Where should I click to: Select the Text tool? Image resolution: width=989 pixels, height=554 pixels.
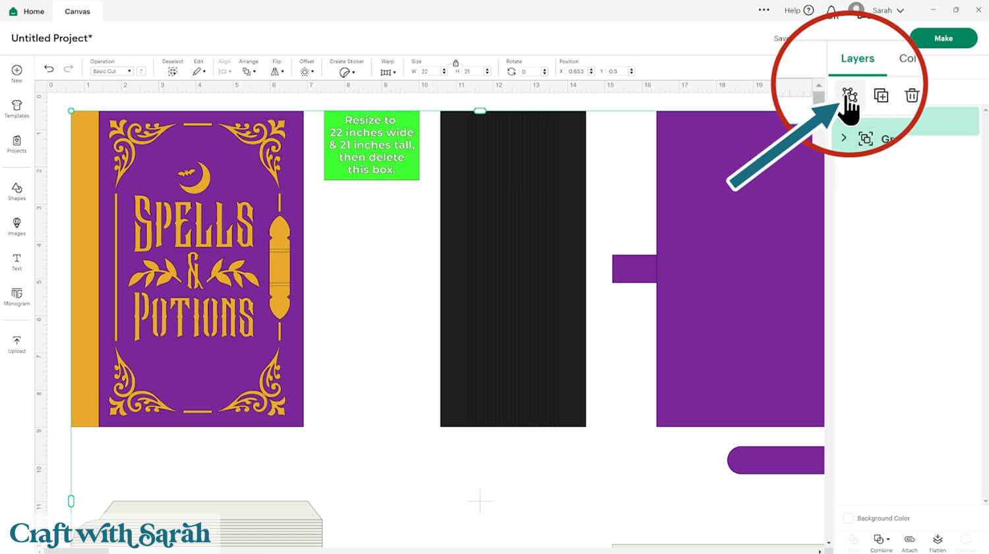(16, 262)
